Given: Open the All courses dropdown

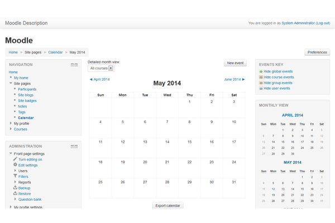Looking at the screenshot, I should pos(101,68).
